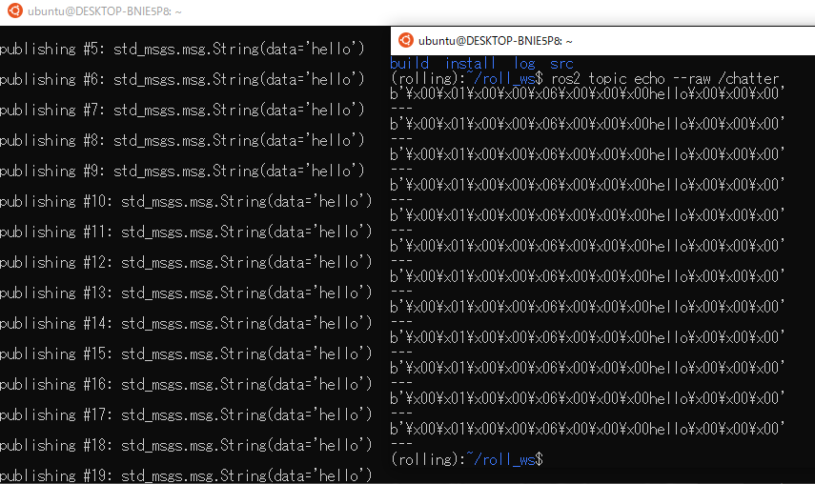Click the 'publishing #9' line in the left terminal
815x484 pixels.
coord(182,171)
